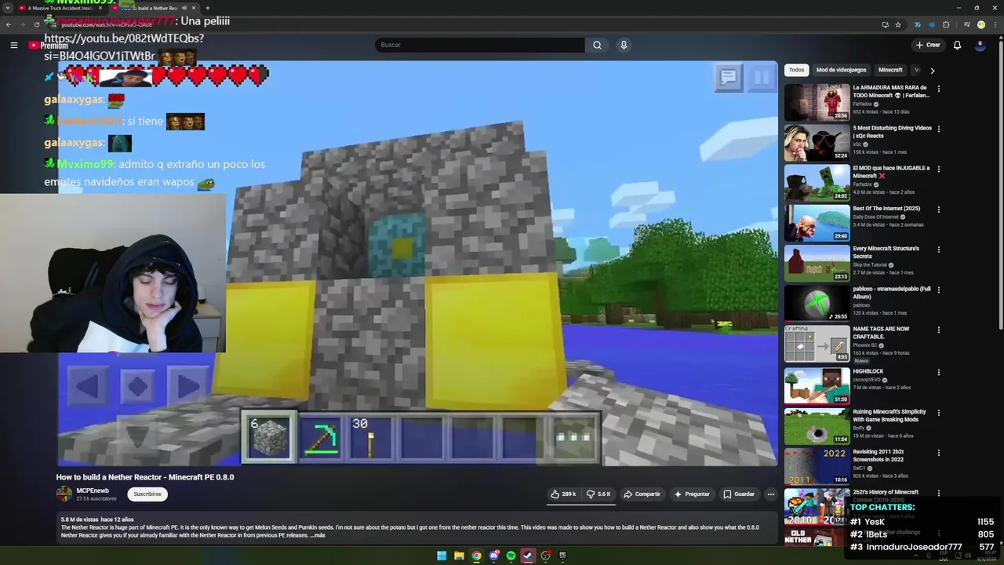
Task: Select the 'Todos' filter chip
Action: click(796, 70)
